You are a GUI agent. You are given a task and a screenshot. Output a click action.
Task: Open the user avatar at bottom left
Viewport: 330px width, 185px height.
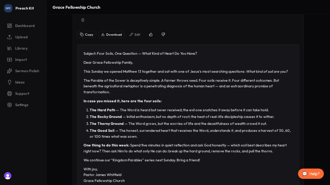[x=7, y=176]
